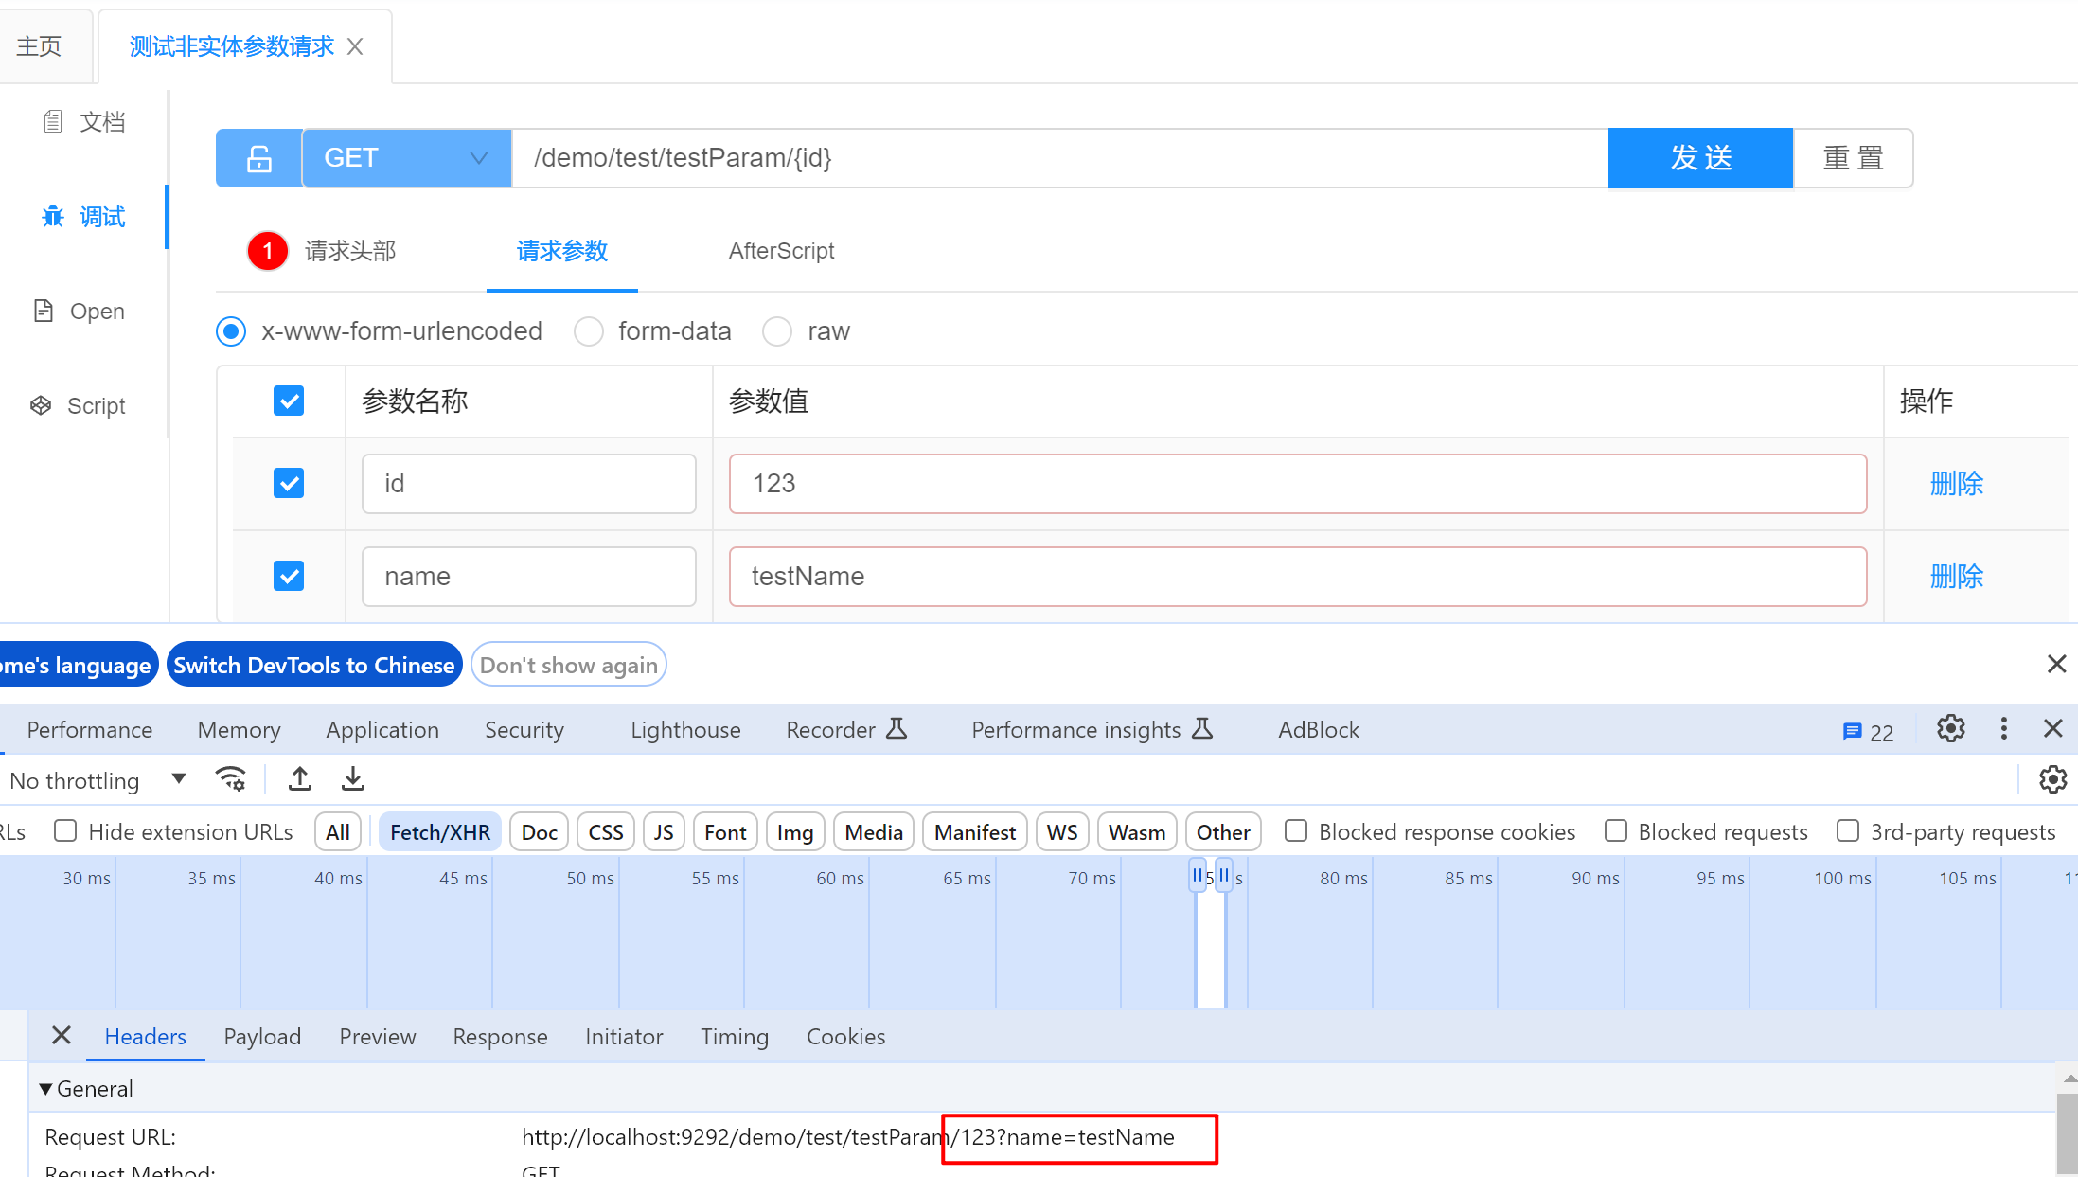
Task: Click the DevTools more options (three-dot) icon
Action: (x=2004, y=729)
